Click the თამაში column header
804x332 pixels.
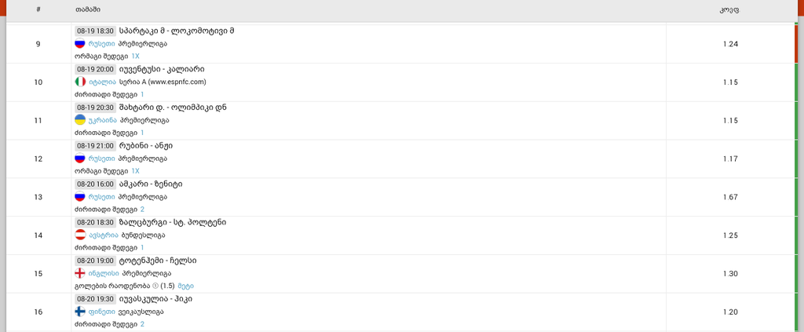tap(88, 9)
